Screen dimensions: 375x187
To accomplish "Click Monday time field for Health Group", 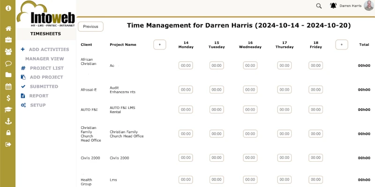I will [x=186, y=180].
